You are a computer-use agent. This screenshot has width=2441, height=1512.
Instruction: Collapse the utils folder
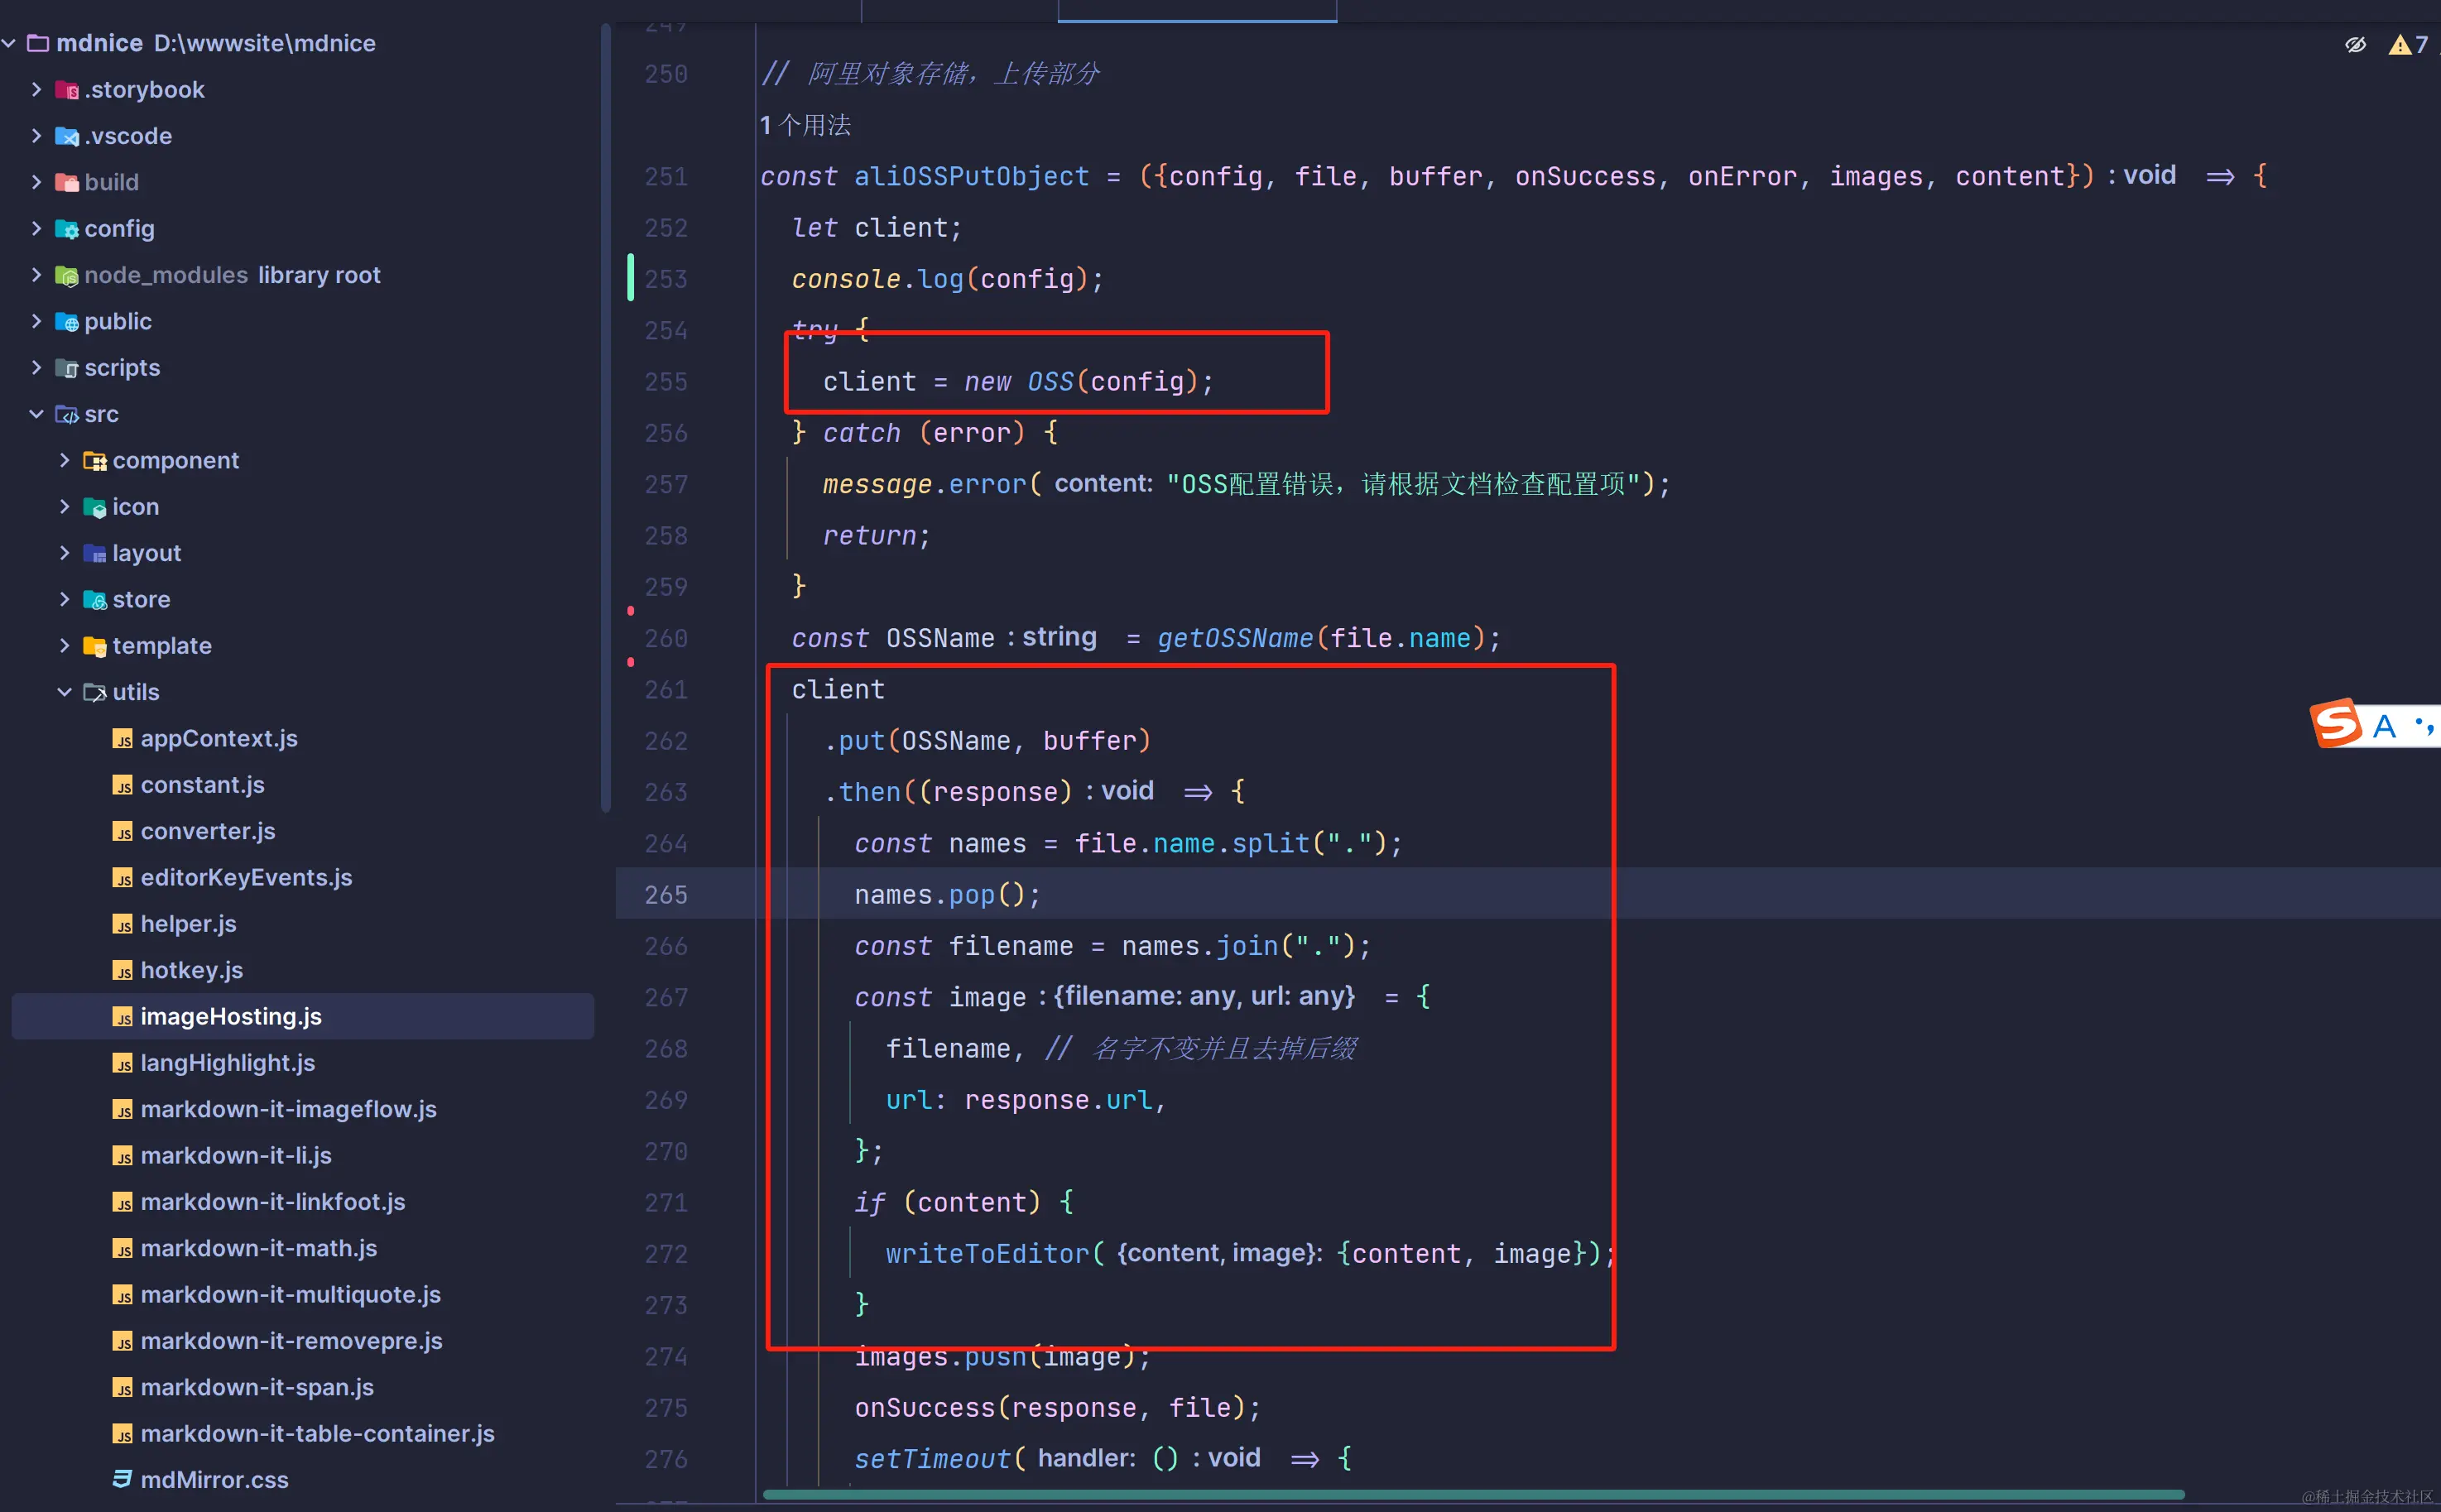point(64,692)
